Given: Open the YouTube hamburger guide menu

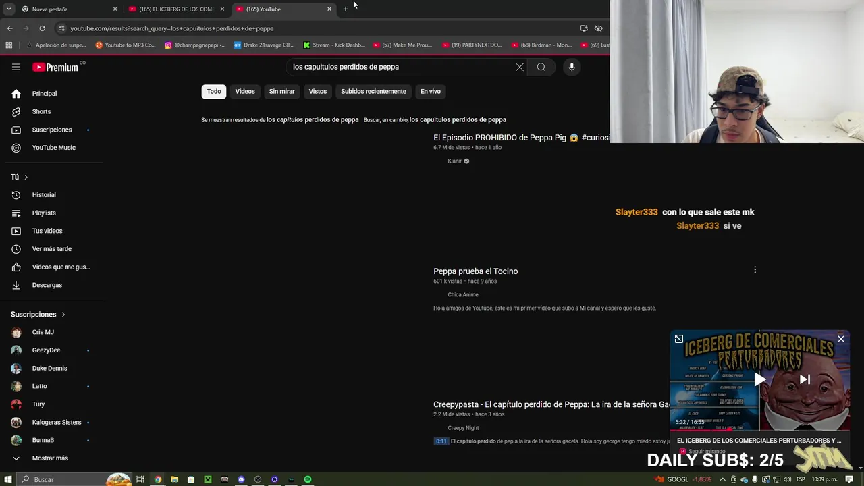Looking at the screenshot, I should click(x=16, y=67).
